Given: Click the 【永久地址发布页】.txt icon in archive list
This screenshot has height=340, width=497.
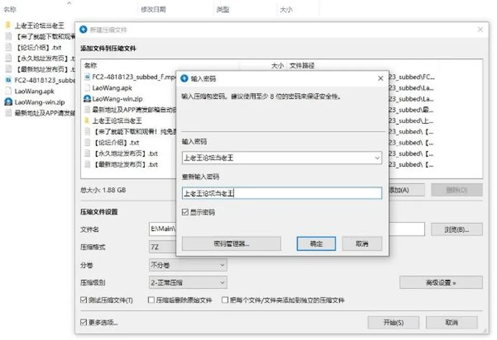Looking at the screenshot, I should [87, 153].
